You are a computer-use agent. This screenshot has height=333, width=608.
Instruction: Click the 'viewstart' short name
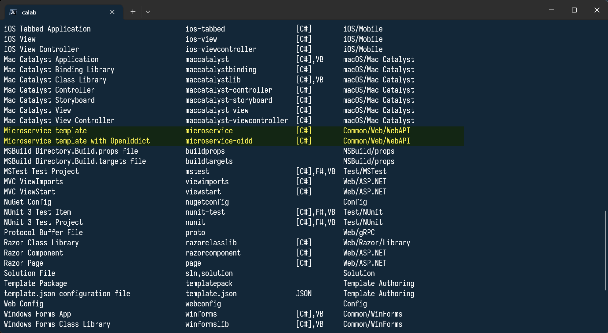203,192
